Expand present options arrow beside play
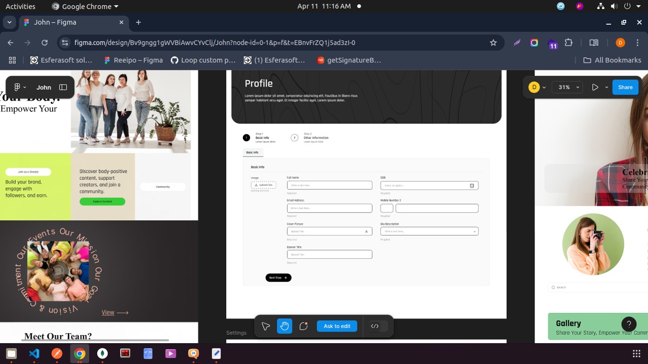This screenshot has width=648, height=364. (x=606, y=87)
